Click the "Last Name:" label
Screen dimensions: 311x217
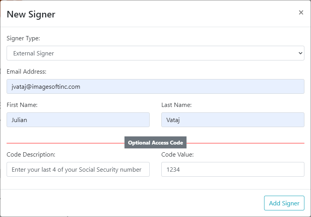pos(176,105)
